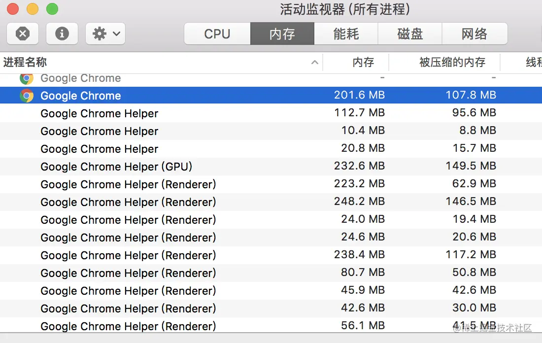Click the greyed Google Chrome icon
Screen dimensions: 542x343
tap(27, 78)
